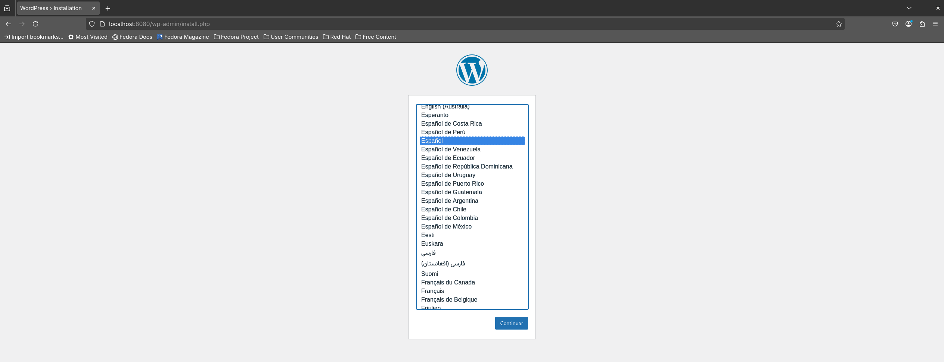
Task: Select Suomi language
Action: pyautogui.click(x=472, y=274)
